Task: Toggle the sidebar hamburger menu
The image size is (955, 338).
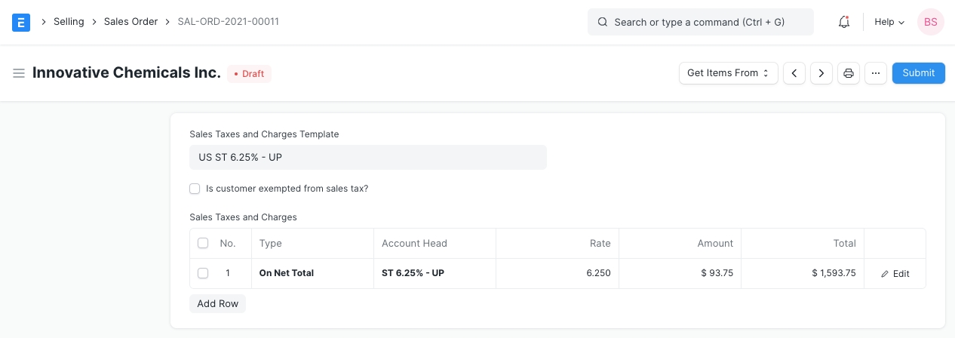Action: pyautogui.click(x=19, y=73)
